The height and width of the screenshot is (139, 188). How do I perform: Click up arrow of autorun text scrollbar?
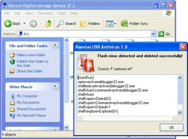180,78
